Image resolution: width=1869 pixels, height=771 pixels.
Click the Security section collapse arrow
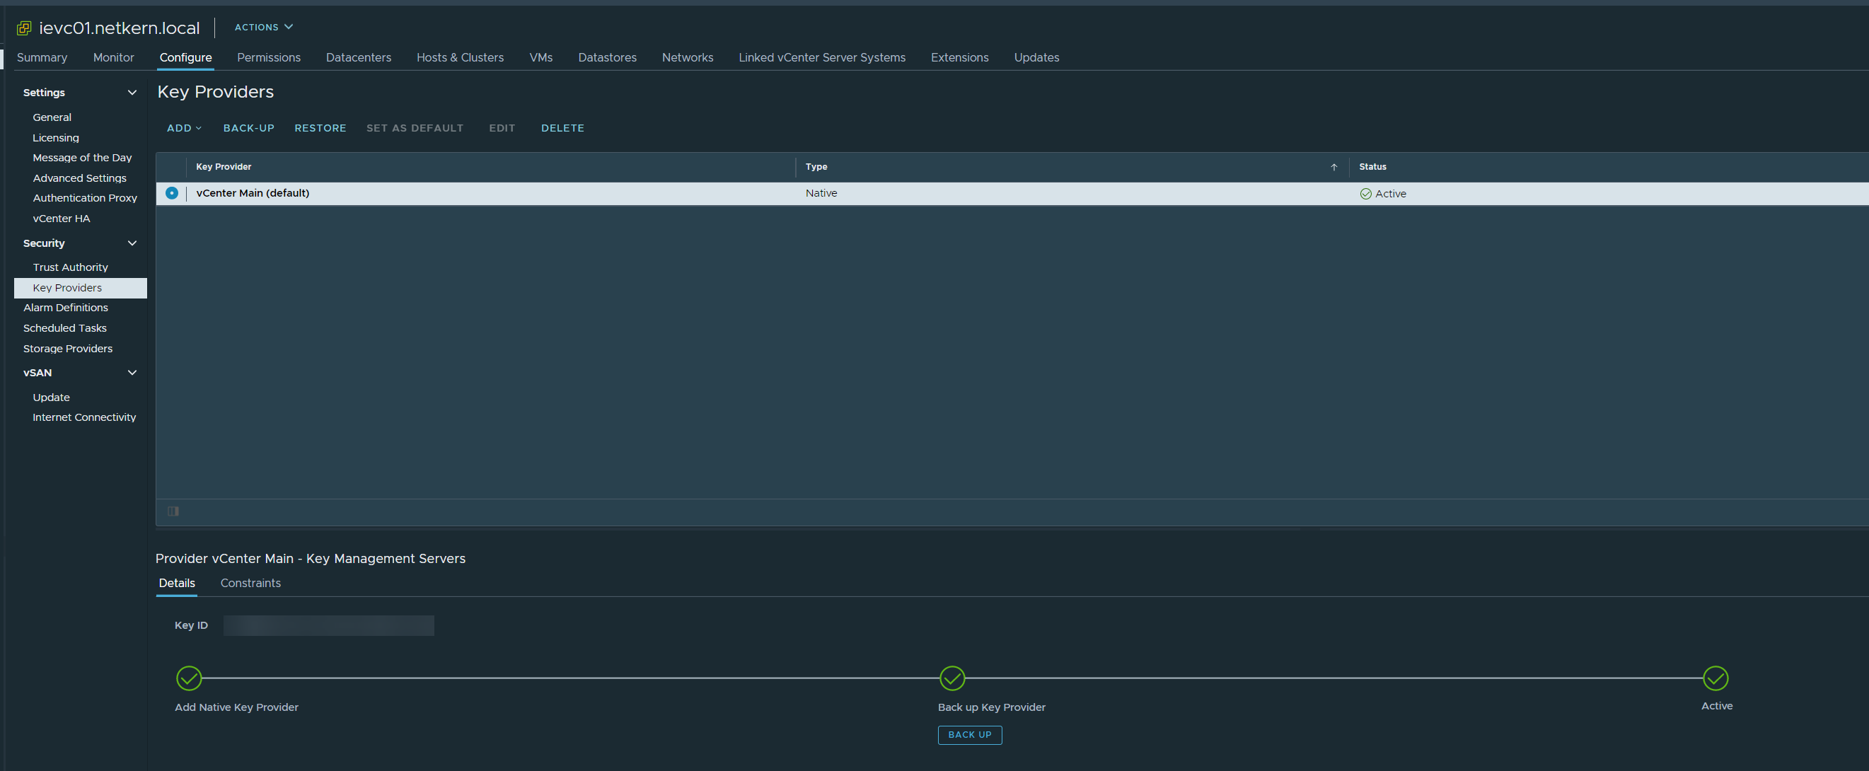coord(132,242)
